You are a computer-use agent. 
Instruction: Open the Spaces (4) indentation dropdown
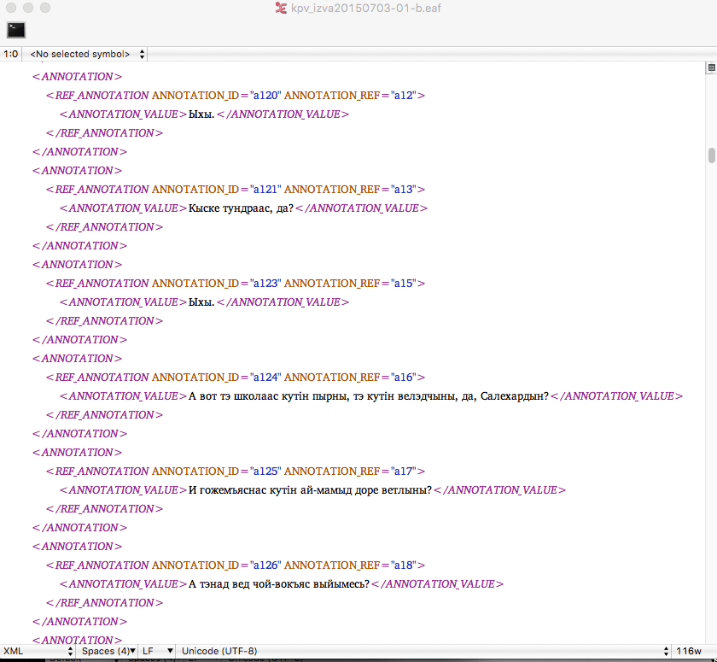coord(108,651)
